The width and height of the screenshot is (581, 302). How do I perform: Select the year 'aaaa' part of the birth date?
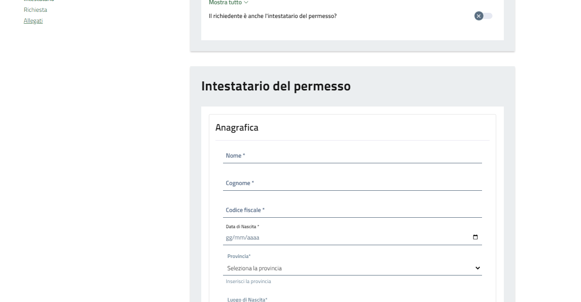[x=252, y=238]
